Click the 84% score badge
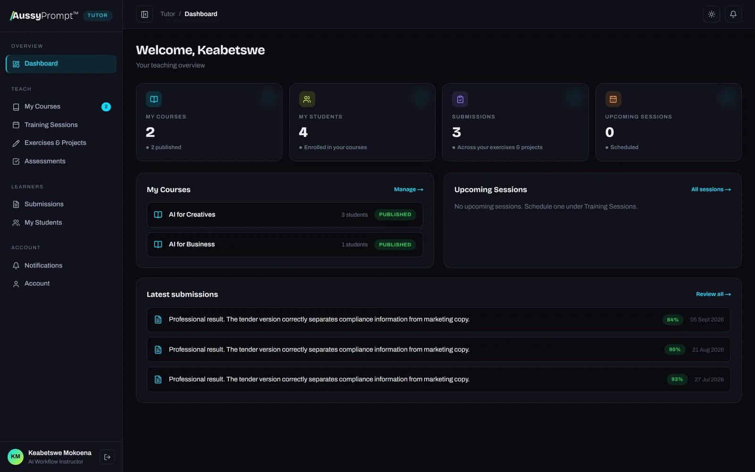This screenshot has width=755, height=472. (673, 320)
